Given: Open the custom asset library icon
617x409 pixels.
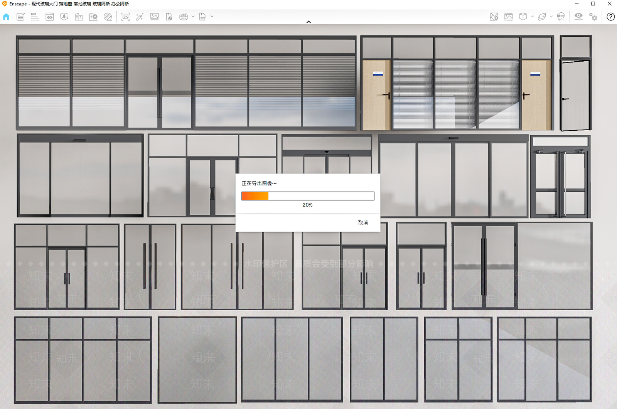Looking at the screenshot, I should tap(93, 17).
